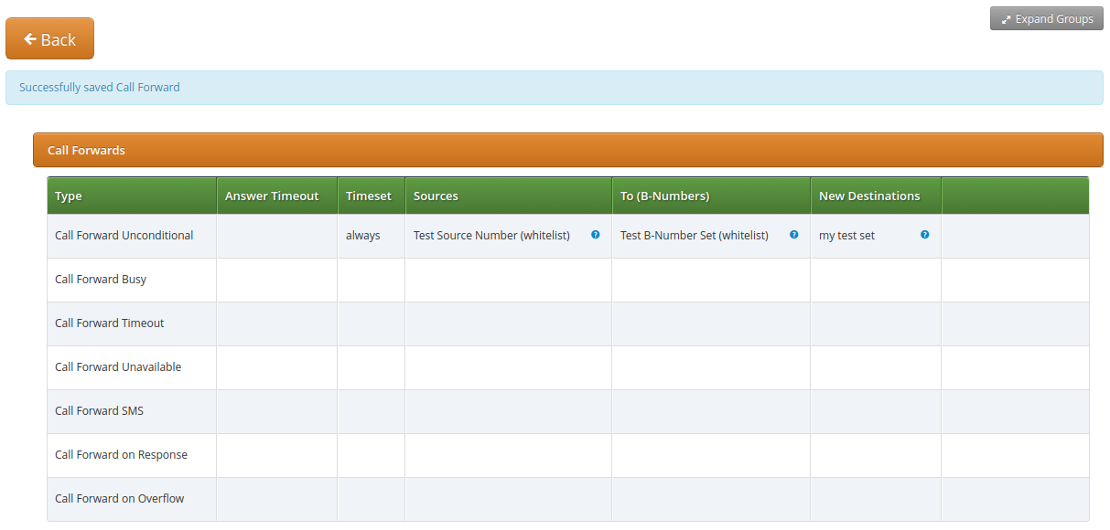Select the Call Forward Unconditional row

[x=124, y=236]
